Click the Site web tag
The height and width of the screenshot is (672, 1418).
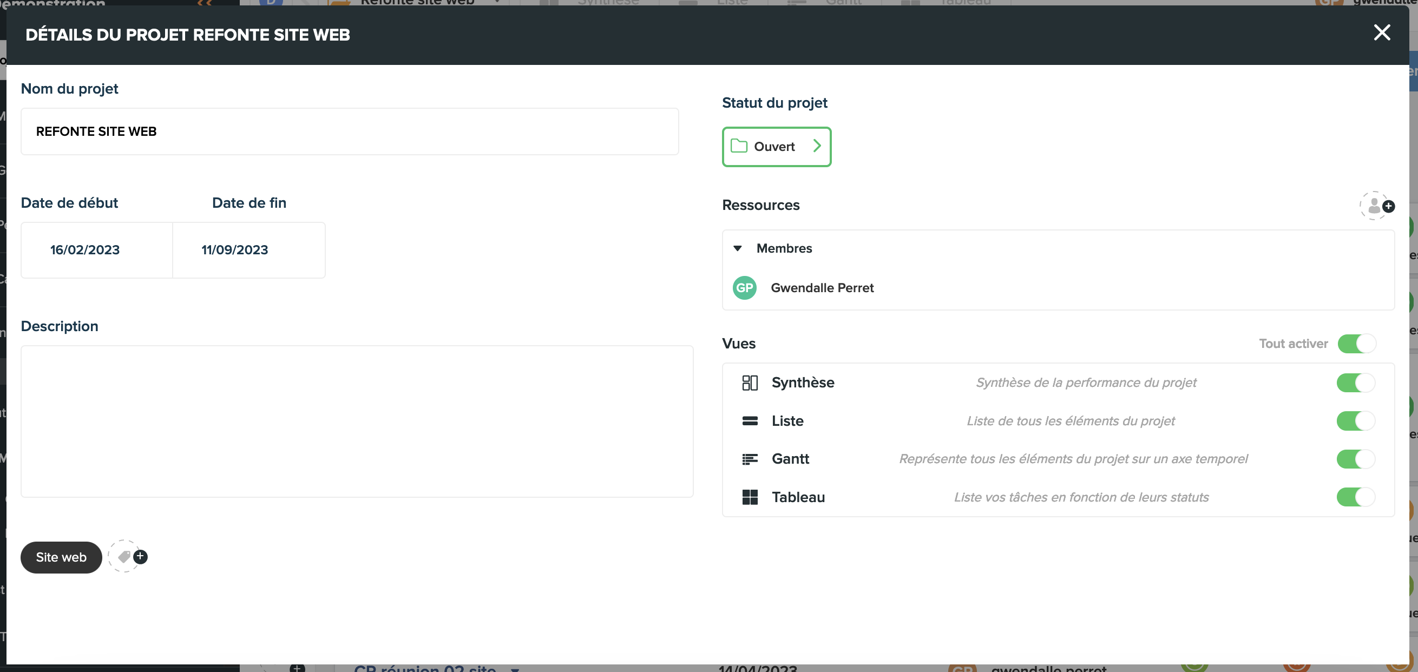[x=61, y=557]
